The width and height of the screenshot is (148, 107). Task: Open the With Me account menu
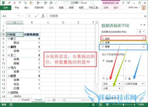[134, 7]
